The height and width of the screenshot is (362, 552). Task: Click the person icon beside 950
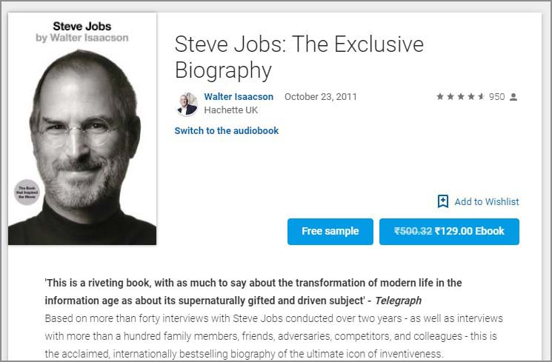(513, 97)
